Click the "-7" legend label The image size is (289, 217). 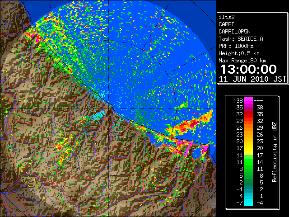pyautogui.click(x=239, y=203)
